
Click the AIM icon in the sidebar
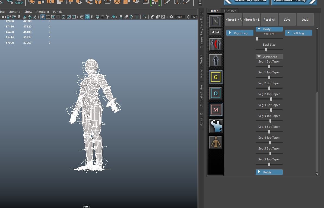pos(215,32)
